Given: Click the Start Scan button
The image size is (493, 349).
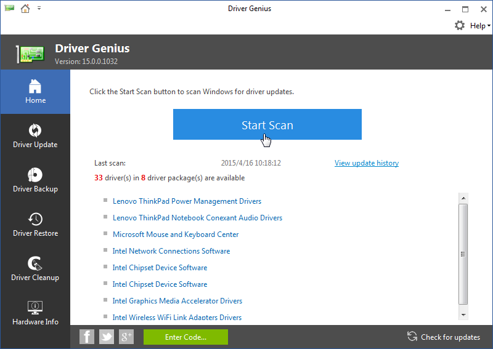Looking at the screenshot, I should pyautogui.click(x=267, y=124).
